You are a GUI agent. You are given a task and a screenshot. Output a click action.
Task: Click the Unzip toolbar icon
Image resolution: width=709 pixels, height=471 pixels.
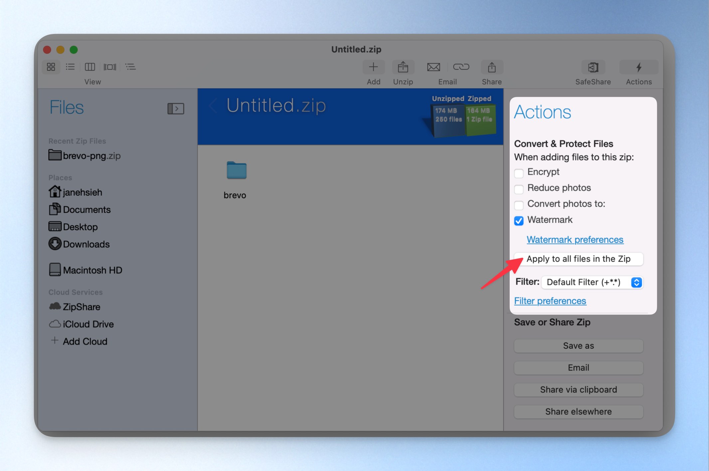point(403,67)
